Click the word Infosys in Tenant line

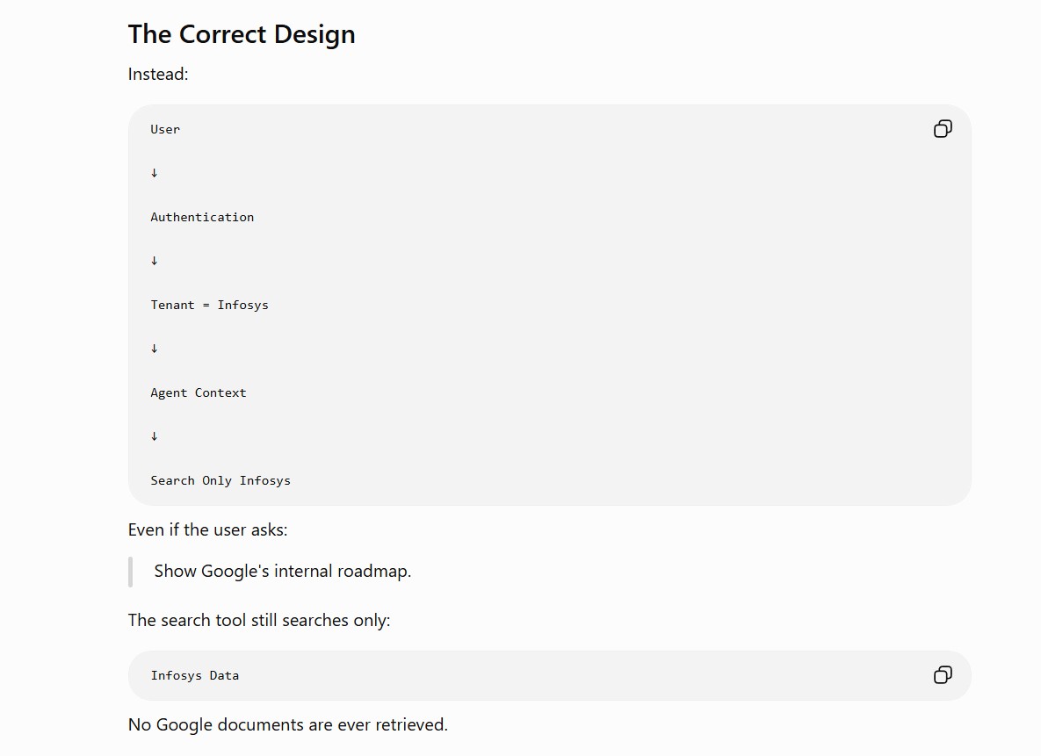coord(243,305)
